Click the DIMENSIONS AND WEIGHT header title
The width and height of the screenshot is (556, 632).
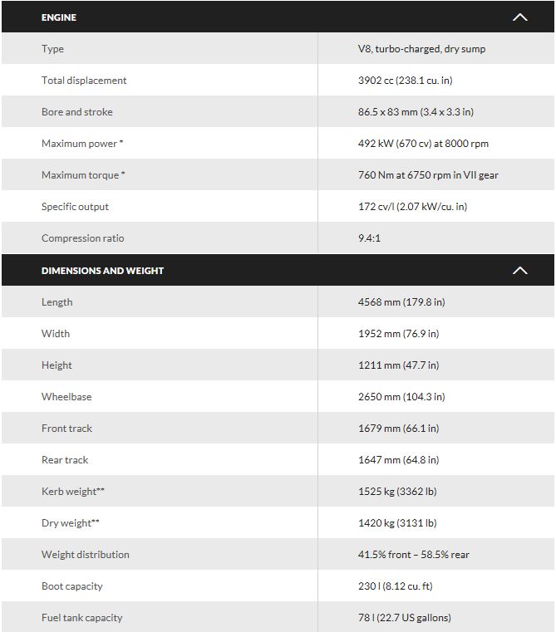point(102,271)
